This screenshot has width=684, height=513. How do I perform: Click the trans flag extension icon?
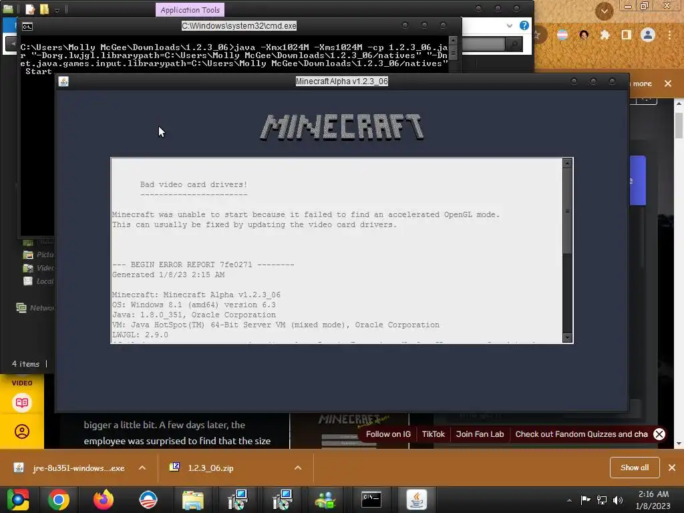point(562,35)
